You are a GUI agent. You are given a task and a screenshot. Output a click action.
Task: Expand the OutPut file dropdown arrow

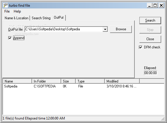coord(105,29)
